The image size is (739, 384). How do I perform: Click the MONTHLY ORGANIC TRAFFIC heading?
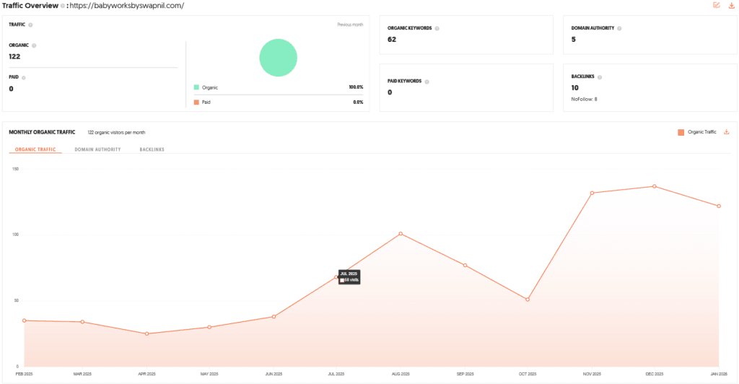tap(42, 132)
